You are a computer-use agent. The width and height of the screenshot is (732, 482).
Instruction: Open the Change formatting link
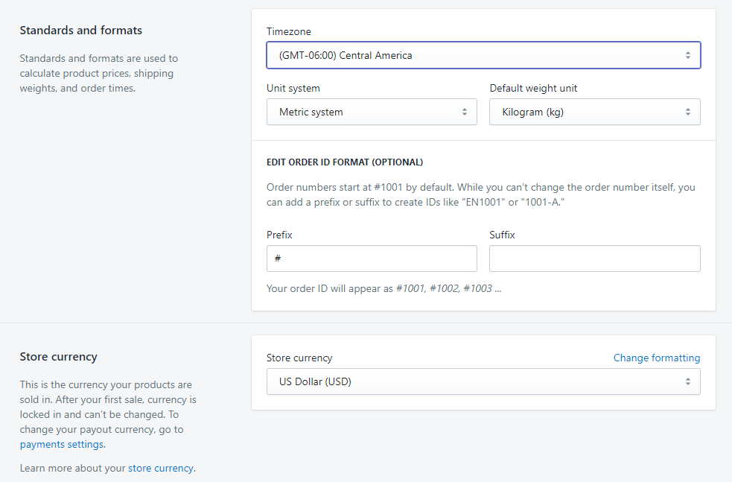point(656,358)
